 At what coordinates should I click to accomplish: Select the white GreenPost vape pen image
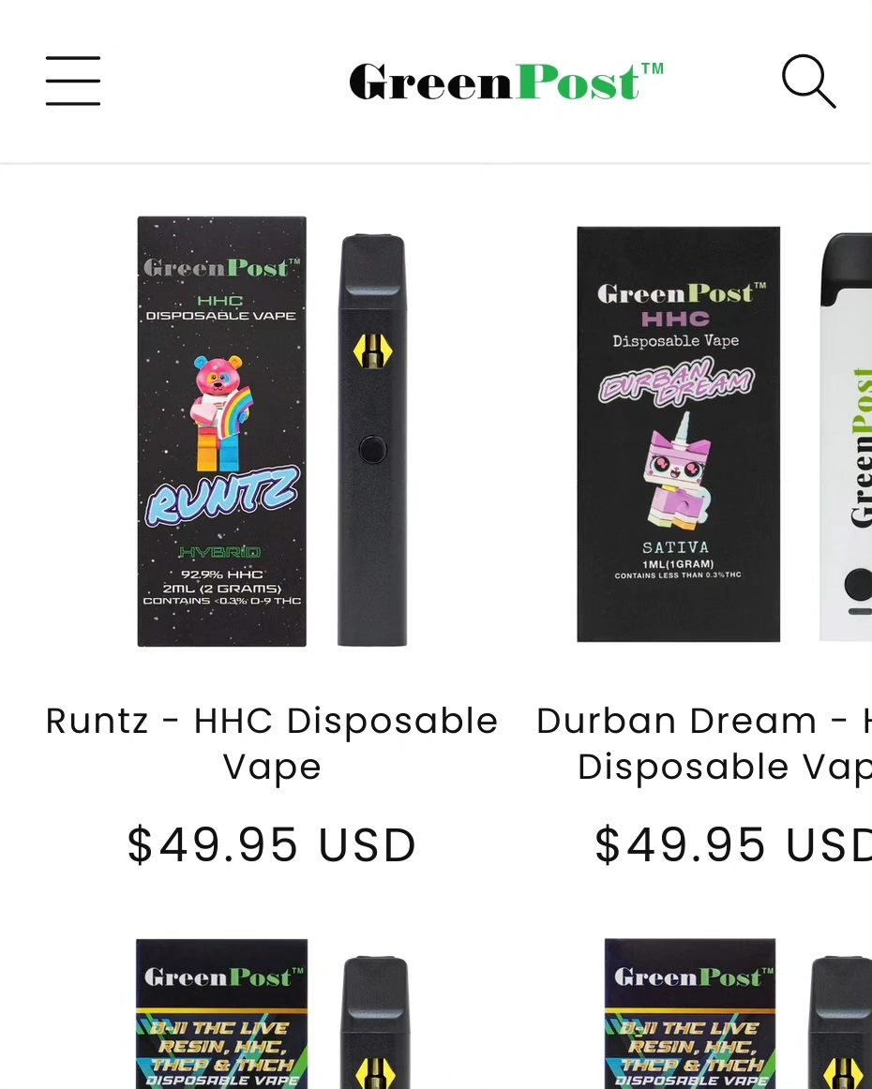tap(846, 438)
